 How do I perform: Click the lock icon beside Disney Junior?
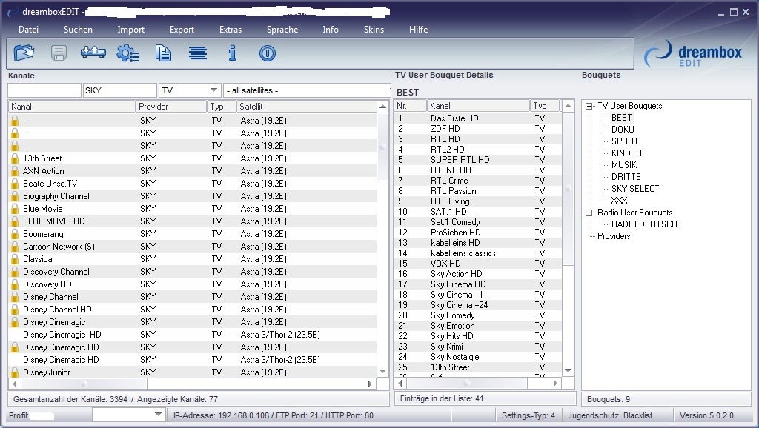tap(15, 372)
